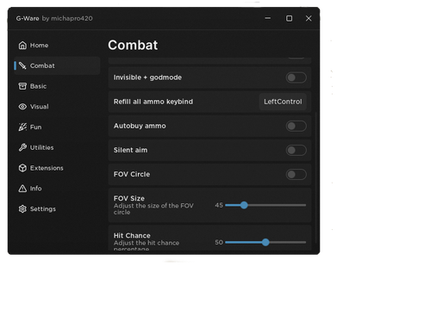Click the Settings gear icon
Image resolution: width=431 pixels, height=323 pixels.
(22, 208)
